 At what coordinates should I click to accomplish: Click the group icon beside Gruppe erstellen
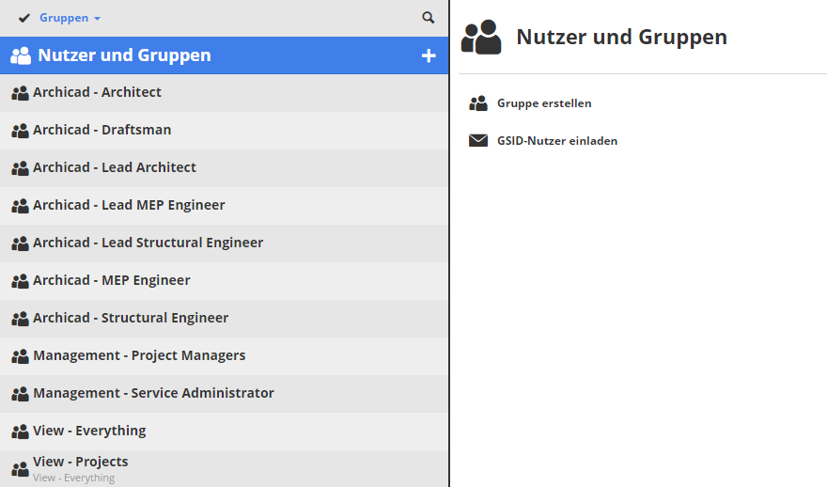tap(478, 103)
